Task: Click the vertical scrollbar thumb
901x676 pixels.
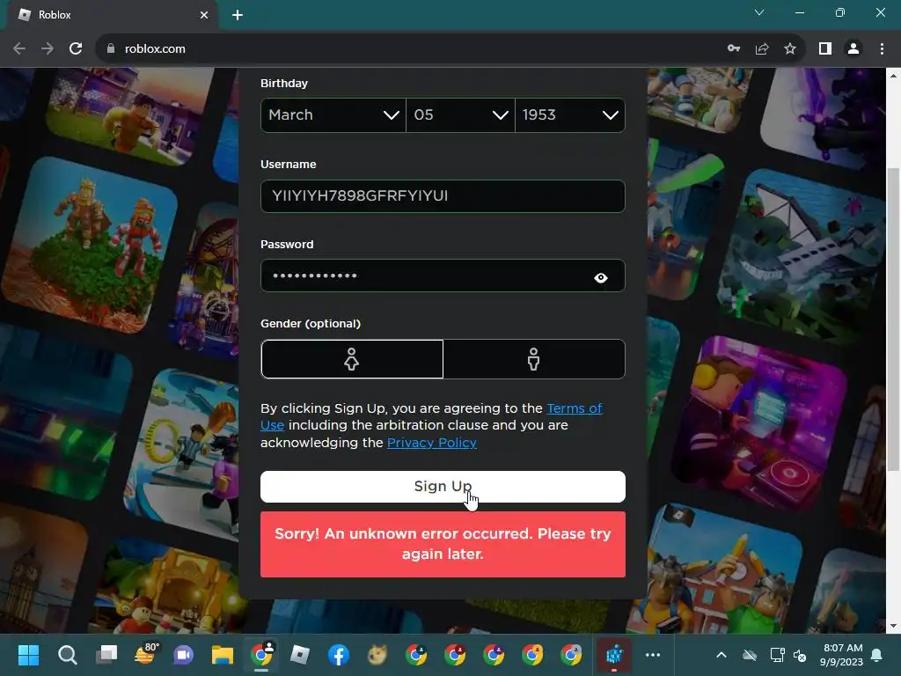Action: click(x=894, y=319)
